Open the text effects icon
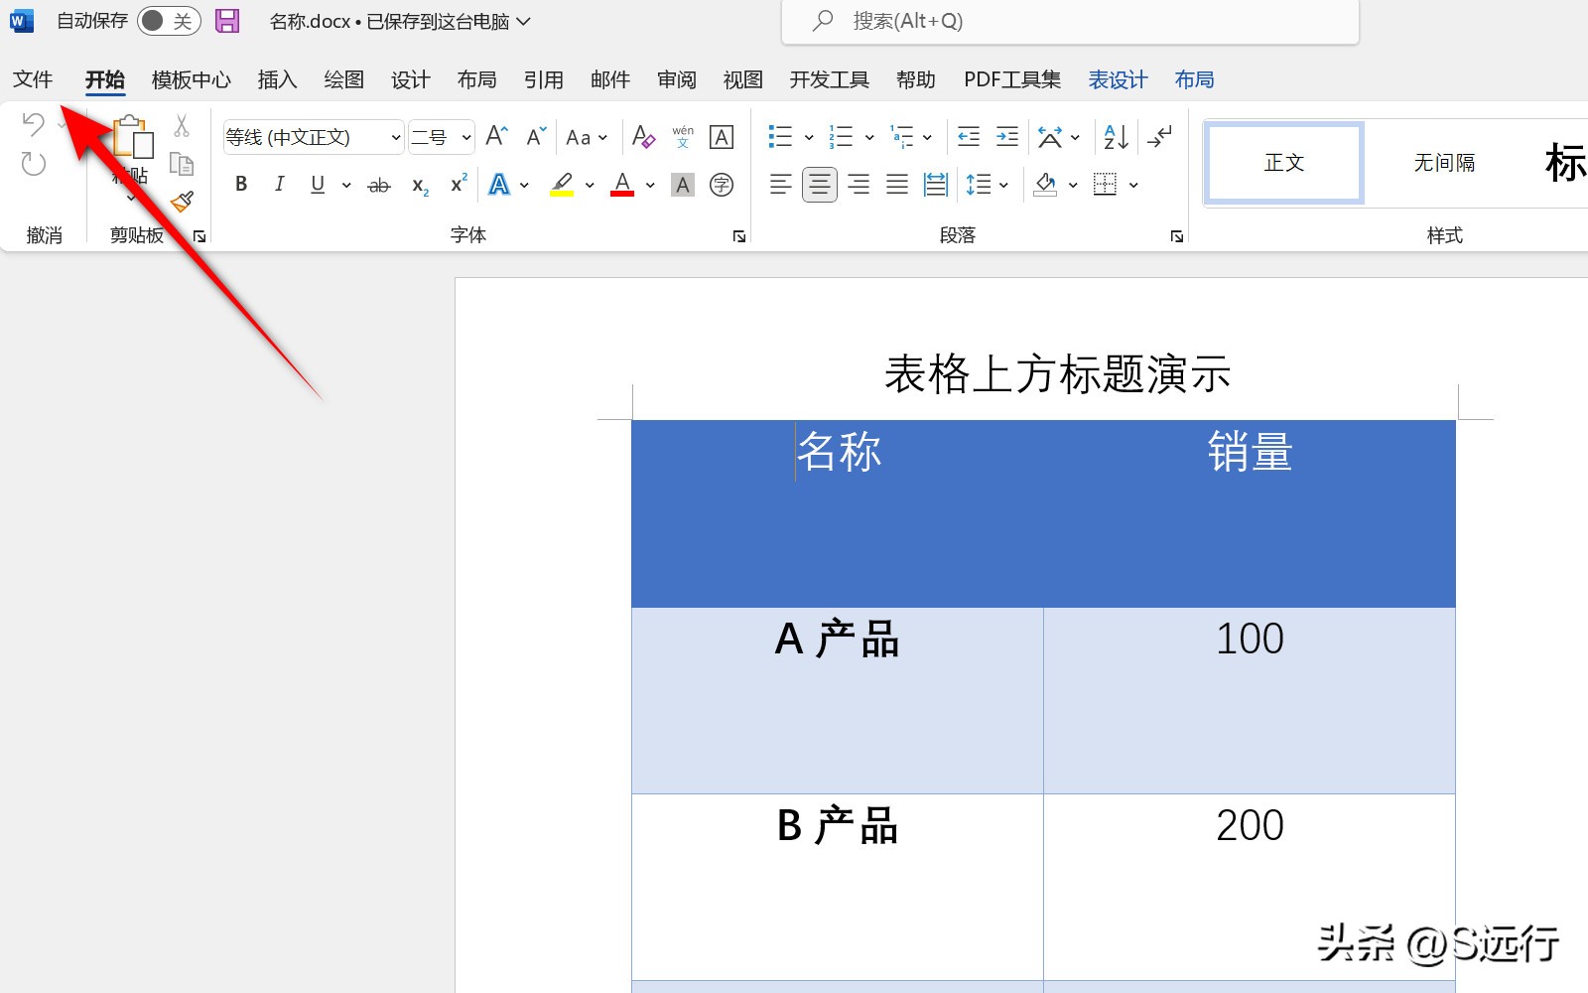Viewport: 1588px width, 993px height. point(500,184)
